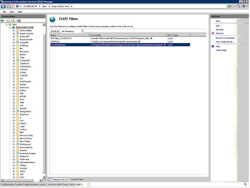Click the Sites breadcrumb in address bar
Viewport: 250px width, 188px height.
tap(44, 6)
